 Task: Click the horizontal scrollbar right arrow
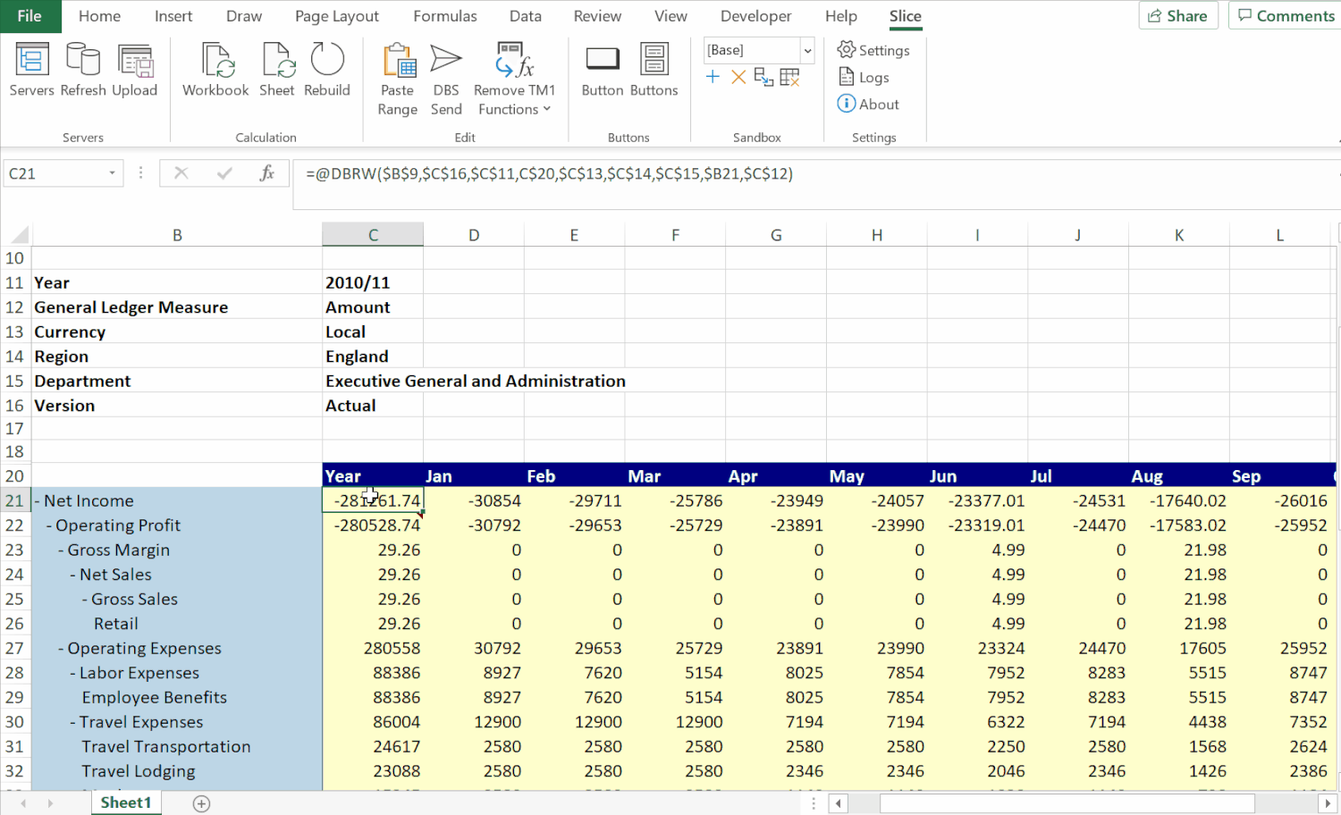pos(1328,803)
